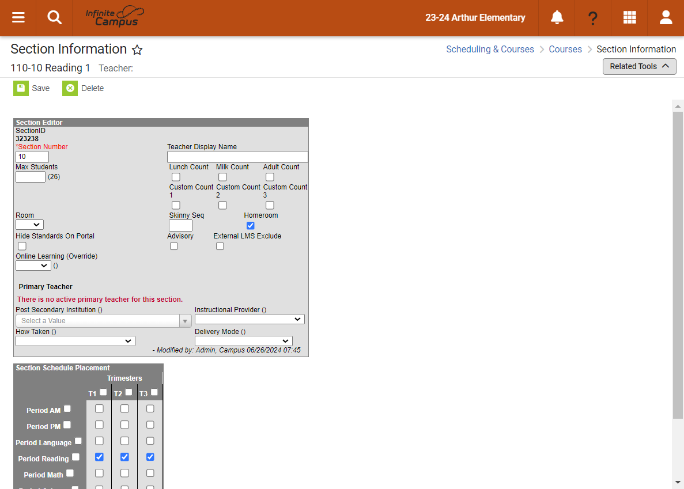Screen dimensions: 684x489
Task: Switch school via 23-24 Arthur Elementary
Action: click(475, 17)
